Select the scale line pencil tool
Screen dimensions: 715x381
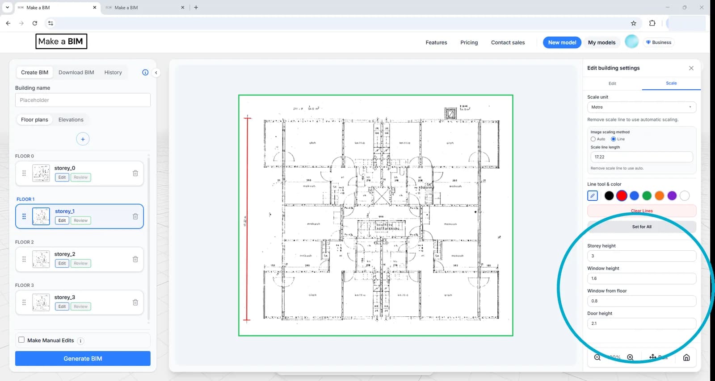[x=593, y=195]
